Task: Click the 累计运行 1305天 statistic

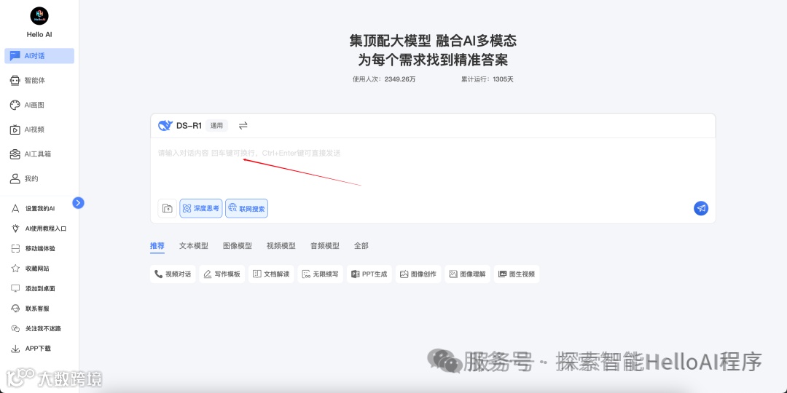Action: [x=488, y=79]
